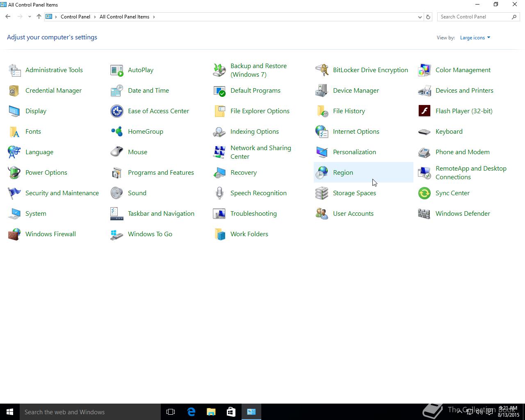
Task: Open the BitLocker Drive Encryption icon
Action: click(322, 70)
